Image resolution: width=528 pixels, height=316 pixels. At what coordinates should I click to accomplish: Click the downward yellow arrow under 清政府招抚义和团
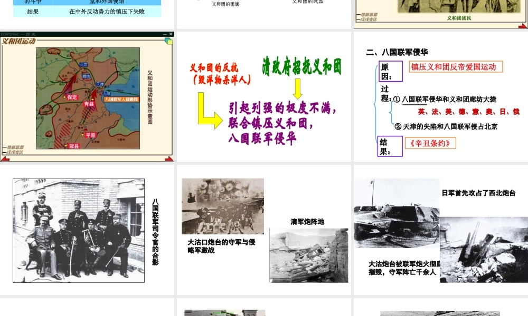click(297, 88)
